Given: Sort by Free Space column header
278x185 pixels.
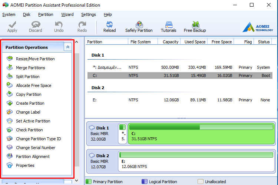Looking at the screenshot, I should click(x=221, y=42).
